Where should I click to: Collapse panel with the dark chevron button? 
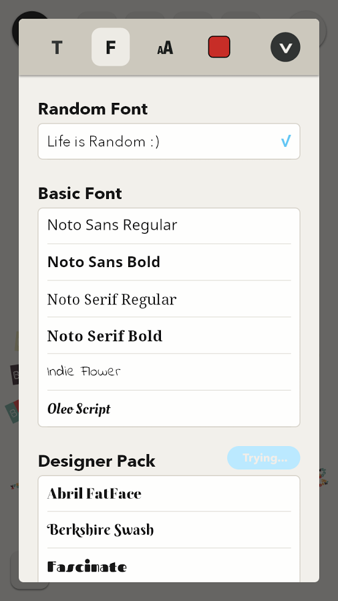(285, 47)
